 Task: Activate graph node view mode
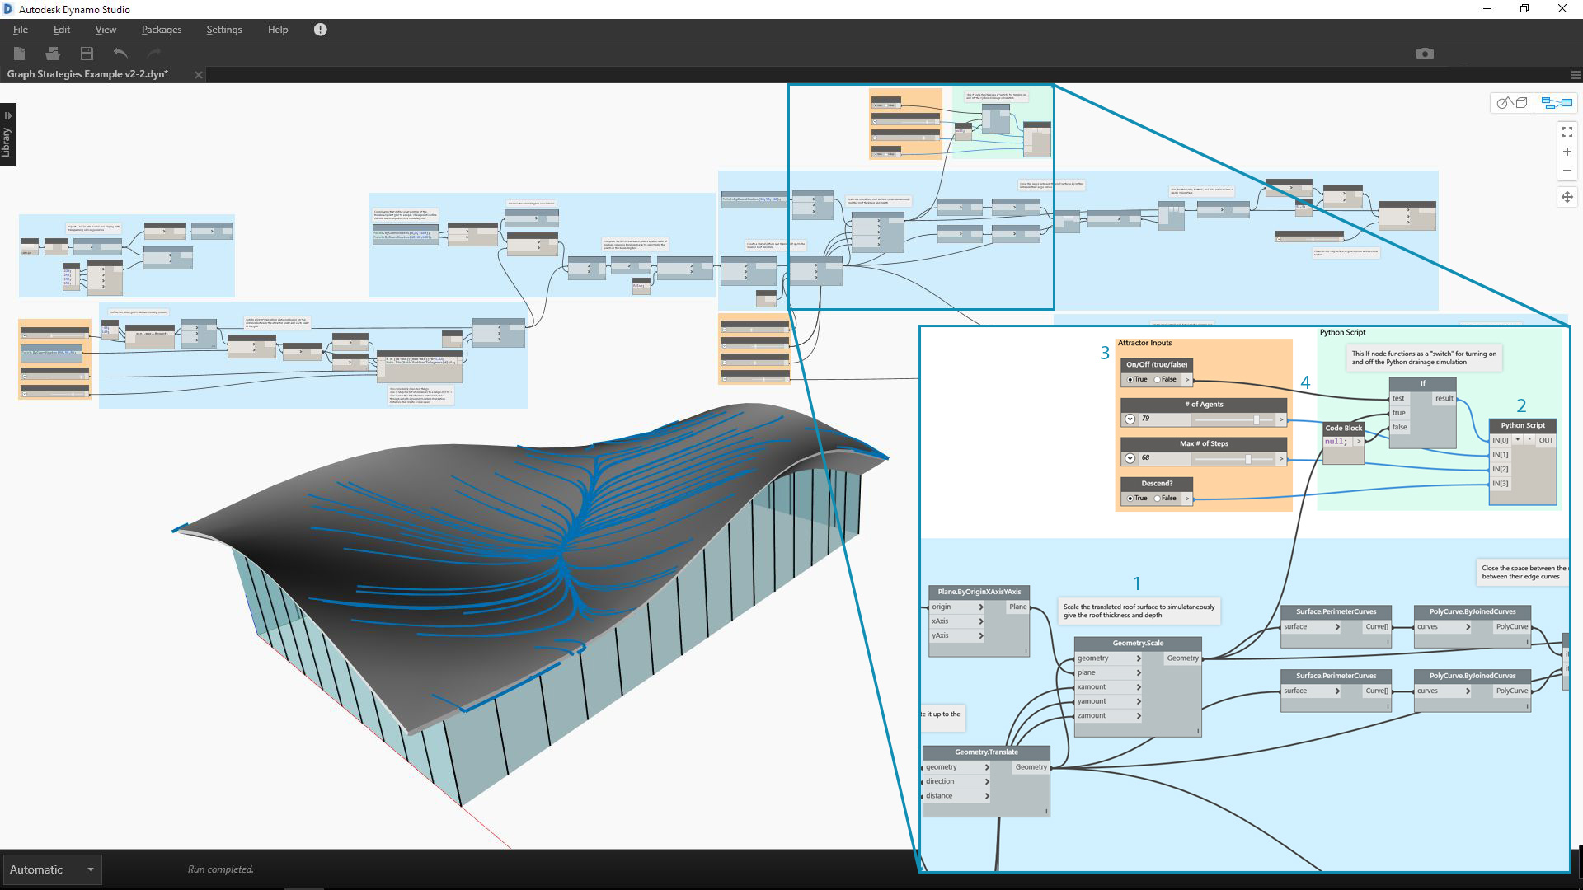pyautogui.click(x=1558, y=102)
